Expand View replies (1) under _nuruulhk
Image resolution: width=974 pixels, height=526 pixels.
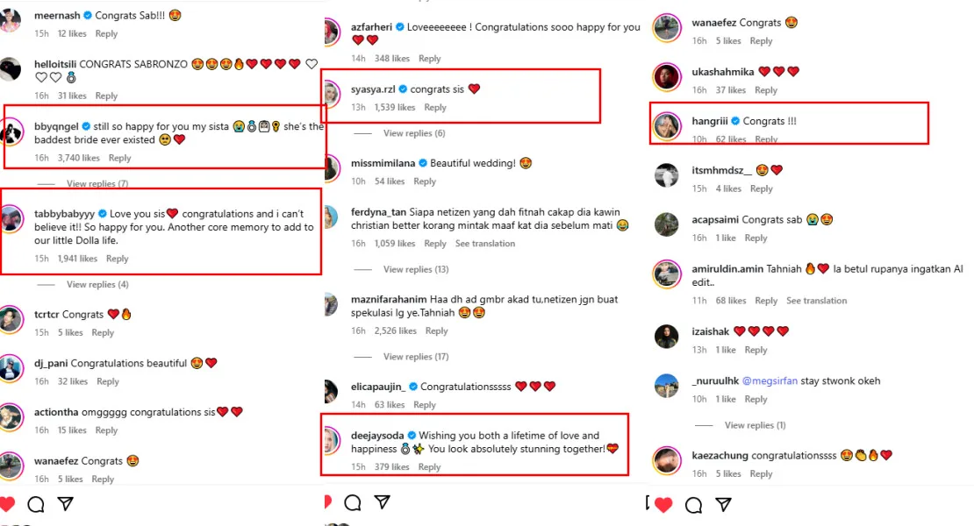(x=755, y=425)
